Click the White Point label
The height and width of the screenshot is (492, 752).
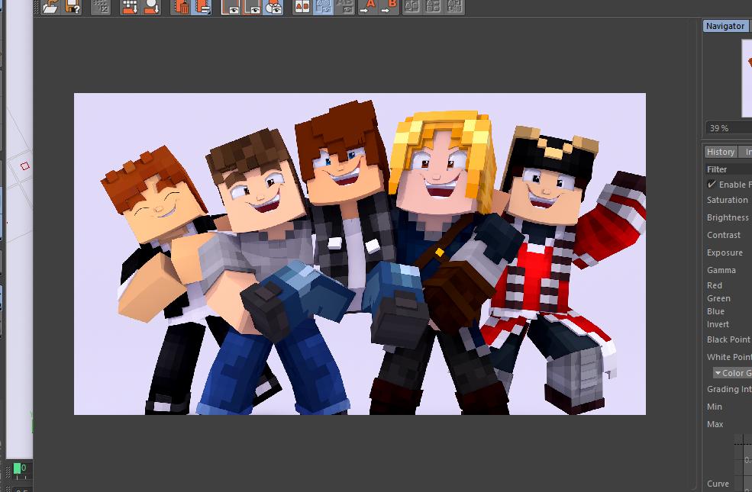729,357
